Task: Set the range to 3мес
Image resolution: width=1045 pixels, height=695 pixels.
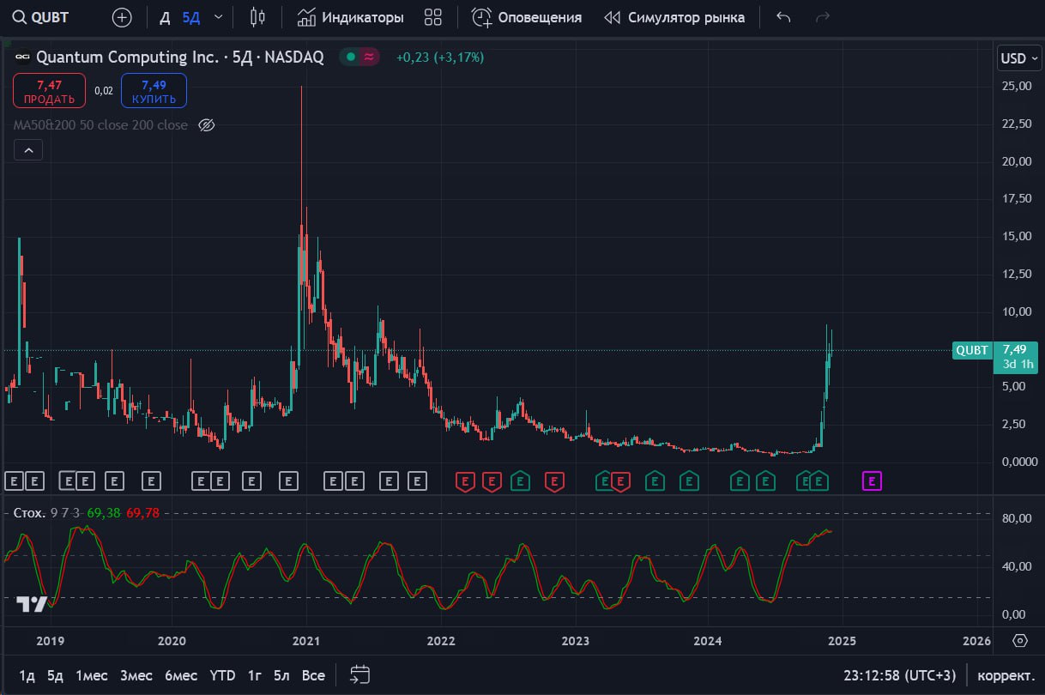Action: pyautogui.click(x=136, y=675)
